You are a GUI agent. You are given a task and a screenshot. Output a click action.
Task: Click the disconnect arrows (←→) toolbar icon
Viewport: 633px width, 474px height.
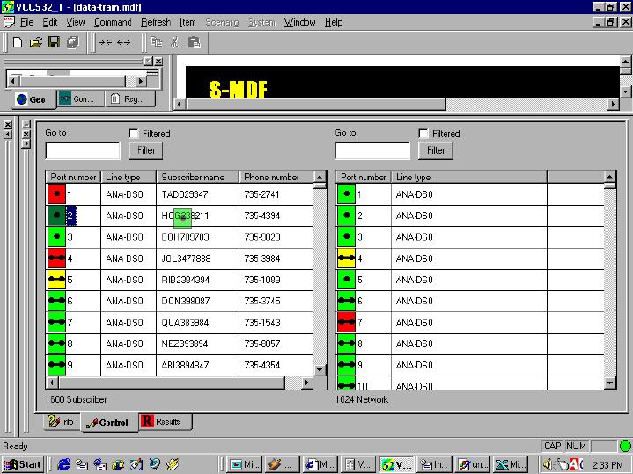[x=123, y=41]
